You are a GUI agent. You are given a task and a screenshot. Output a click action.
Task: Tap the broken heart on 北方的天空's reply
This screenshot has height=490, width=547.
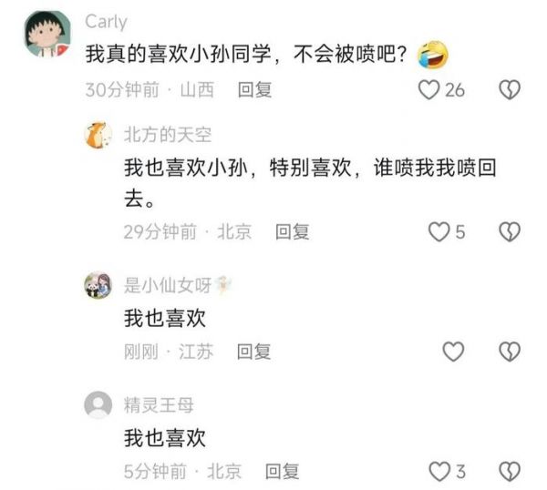(x=510, y=231)
